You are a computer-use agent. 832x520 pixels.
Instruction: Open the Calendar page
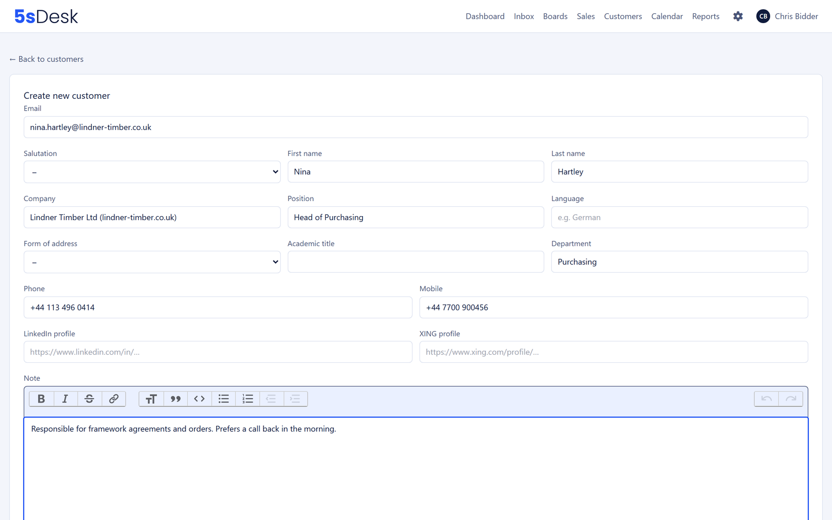(x=667, y=16)
